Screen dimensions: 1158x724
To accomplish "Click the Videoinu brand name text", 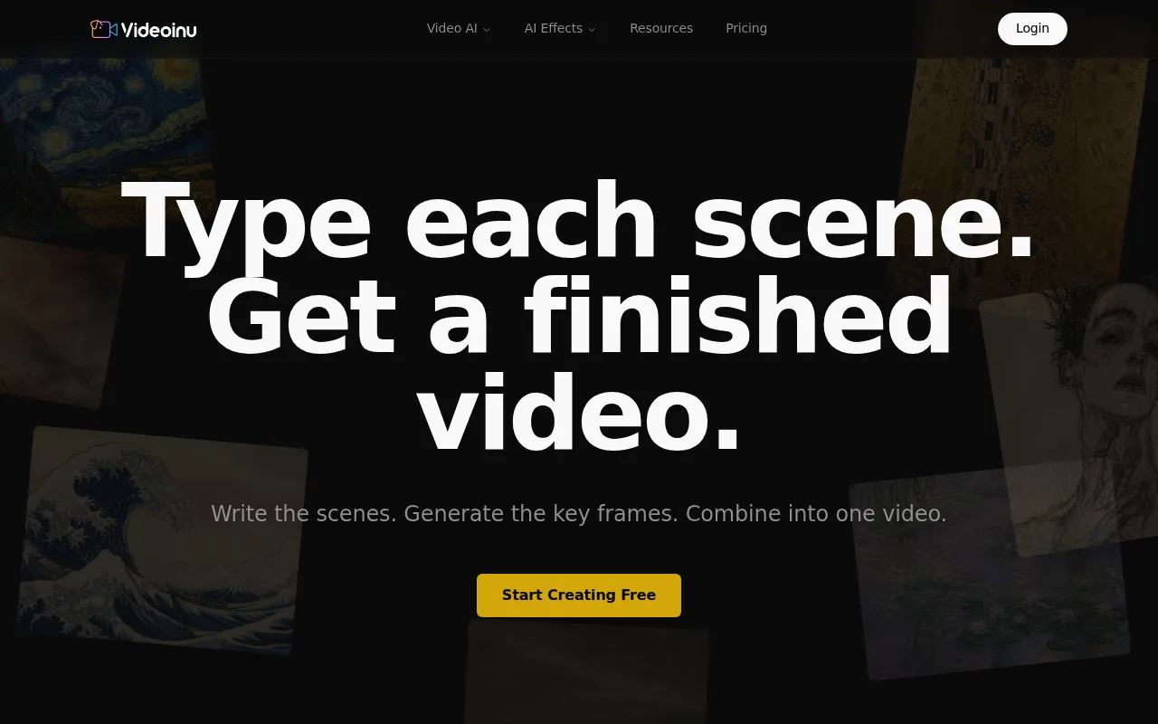I will [158, 30].
